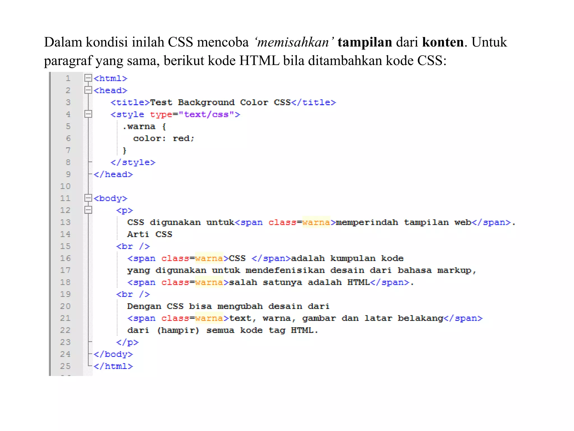The image size is (574, 431).
Task: Click line number 7 in the gutter
Action: 68,150
